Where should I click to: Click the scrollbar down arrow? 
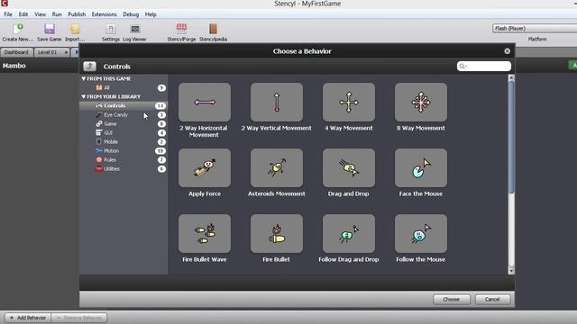coord(511,271)
